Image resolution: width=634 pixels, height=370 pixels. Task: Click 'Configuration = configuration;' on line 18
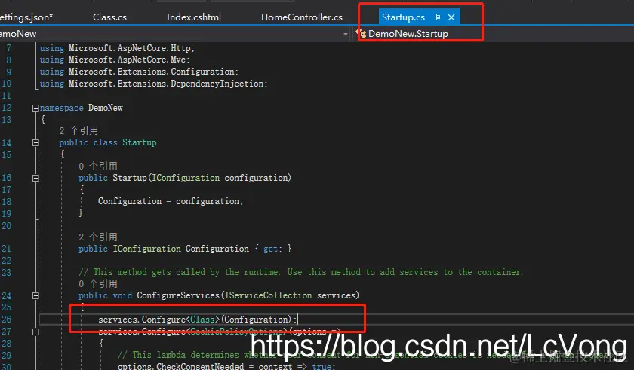(171, 201)
